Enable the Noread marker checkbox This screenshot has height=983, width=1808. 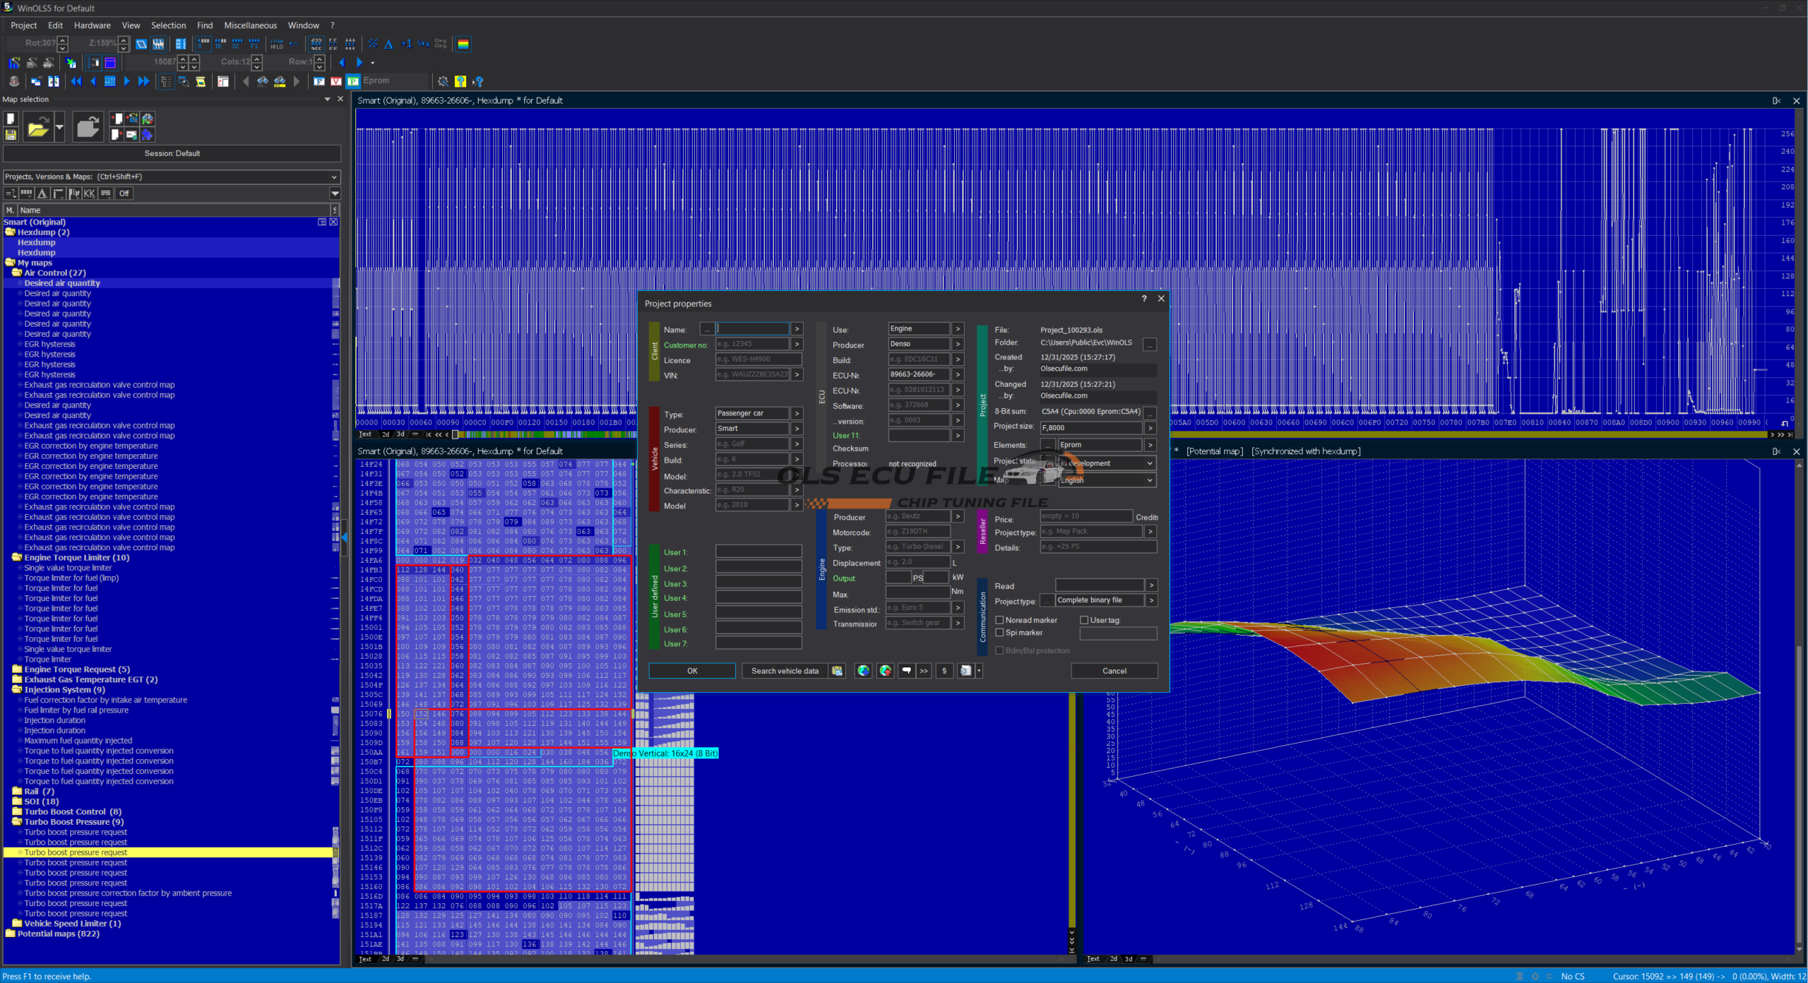point(999,620)
